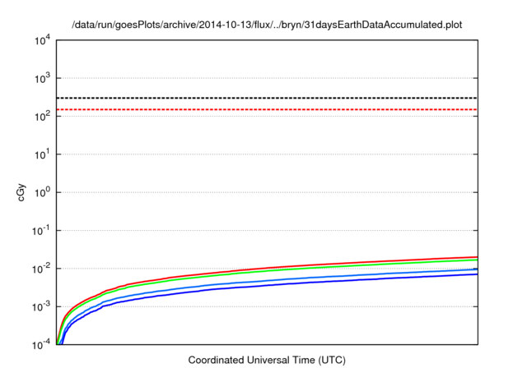This screenshot has height=368, width=527.
Task: Click the Coordinated Universal Time (UTC) axis label
Action: (267, 360)
